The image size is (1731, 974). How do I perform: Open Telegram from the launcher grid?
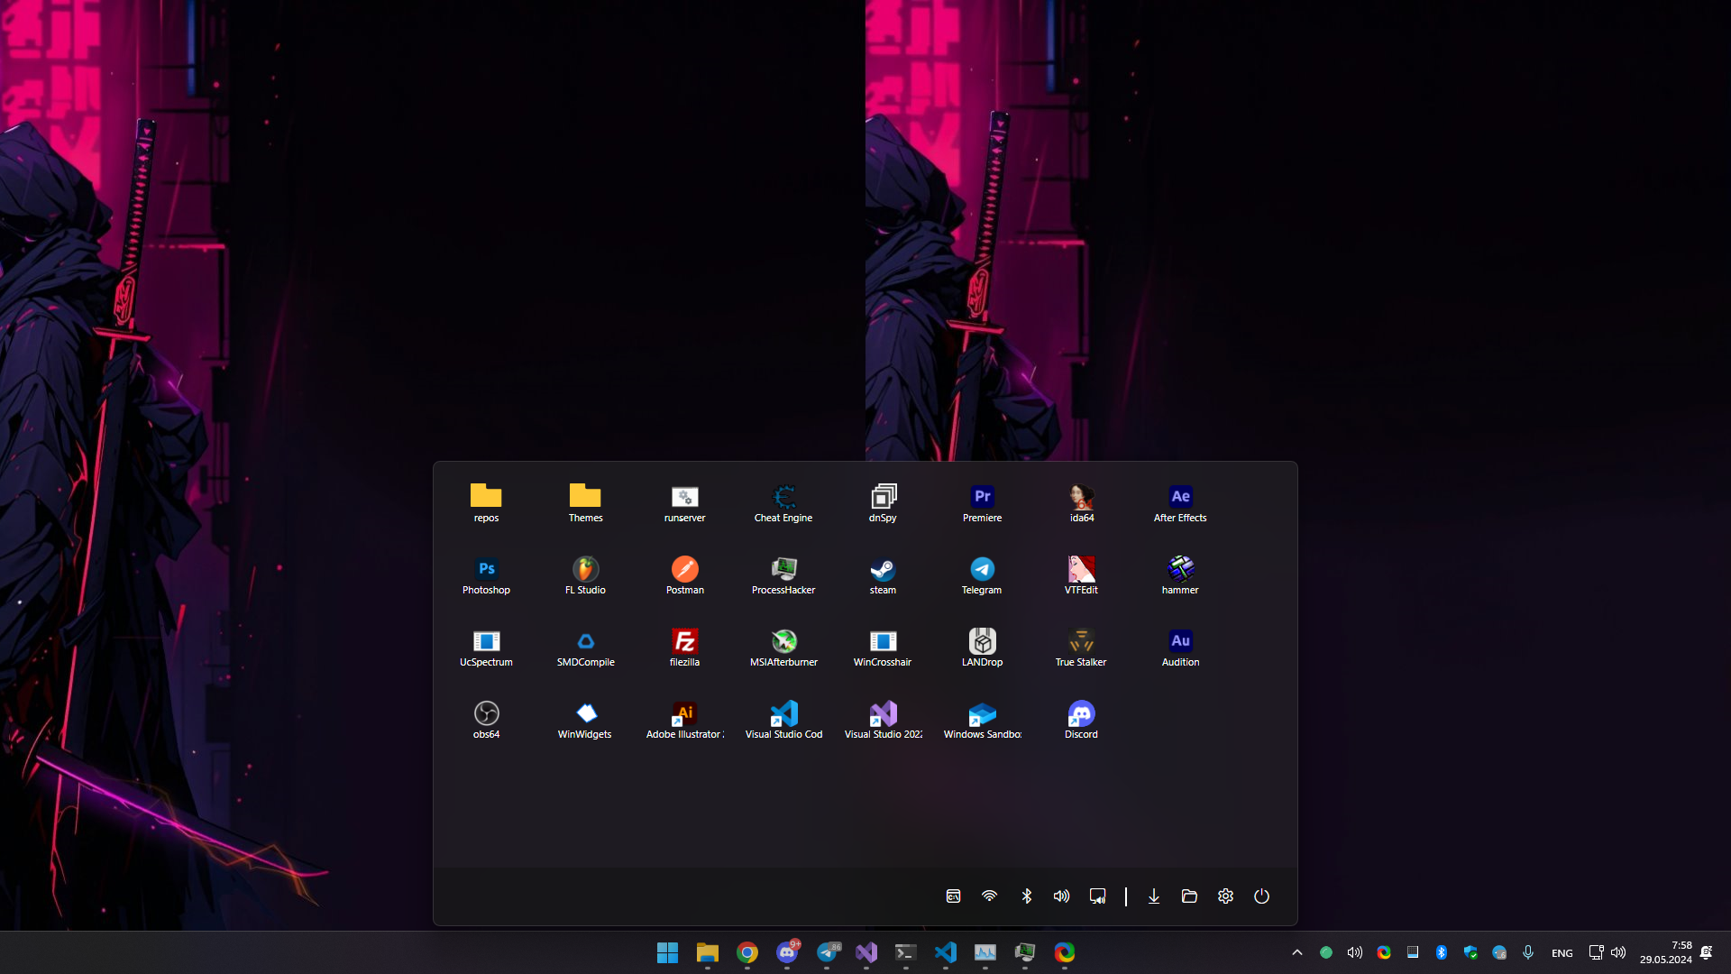pos(982,575)
